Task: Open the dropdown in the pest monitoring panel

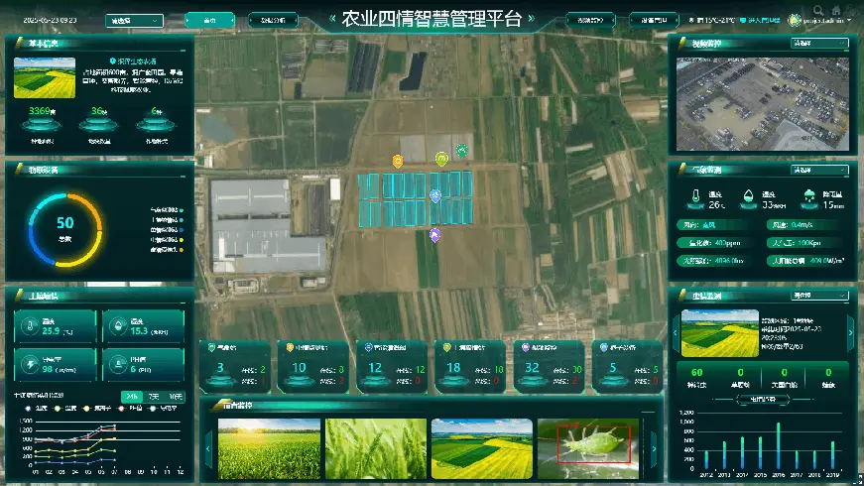Action: tap(819, 296)
